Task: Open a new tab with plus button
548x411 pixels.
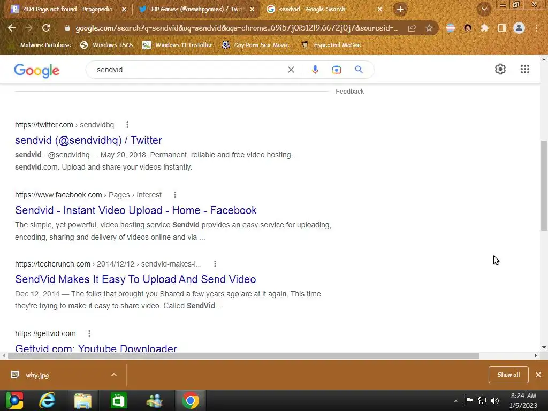Action: pos(400,10)
